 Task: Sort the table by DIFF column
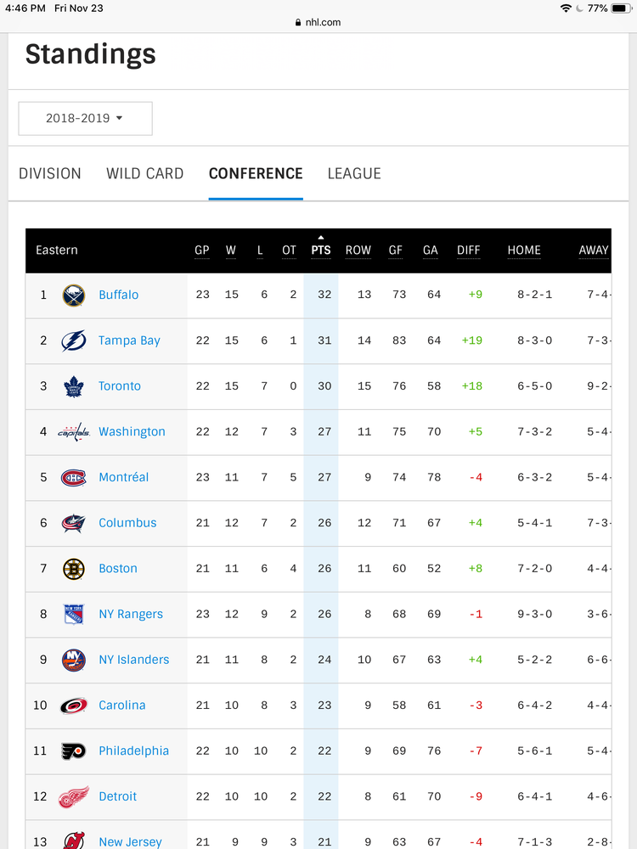pos(469,250)
